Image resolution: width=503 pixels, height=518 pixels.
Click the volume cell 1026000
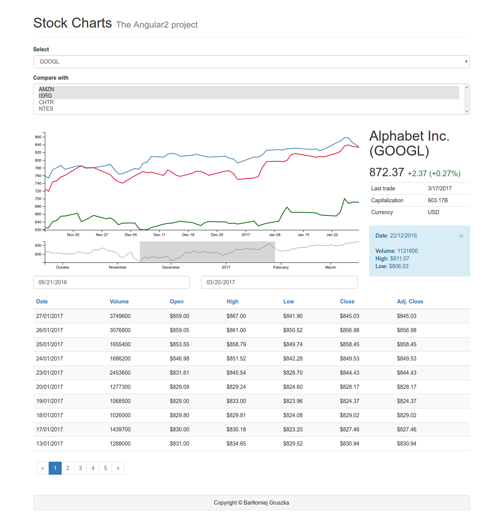(x=120, y=415)
